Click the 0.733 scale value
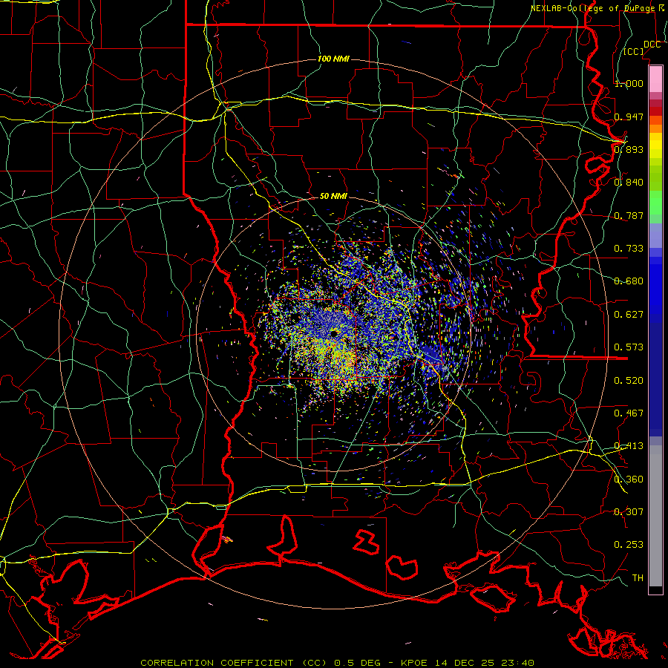The width and height of the screenshot is (668, 668). click(x=629, y=248)
